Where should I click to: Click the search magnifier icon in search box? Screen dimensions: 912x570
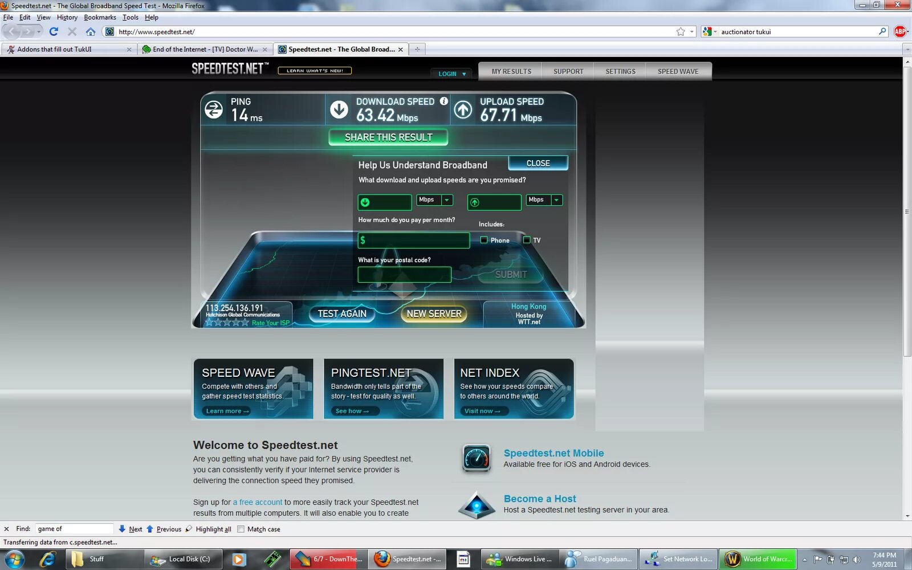(x=882, y=31)
